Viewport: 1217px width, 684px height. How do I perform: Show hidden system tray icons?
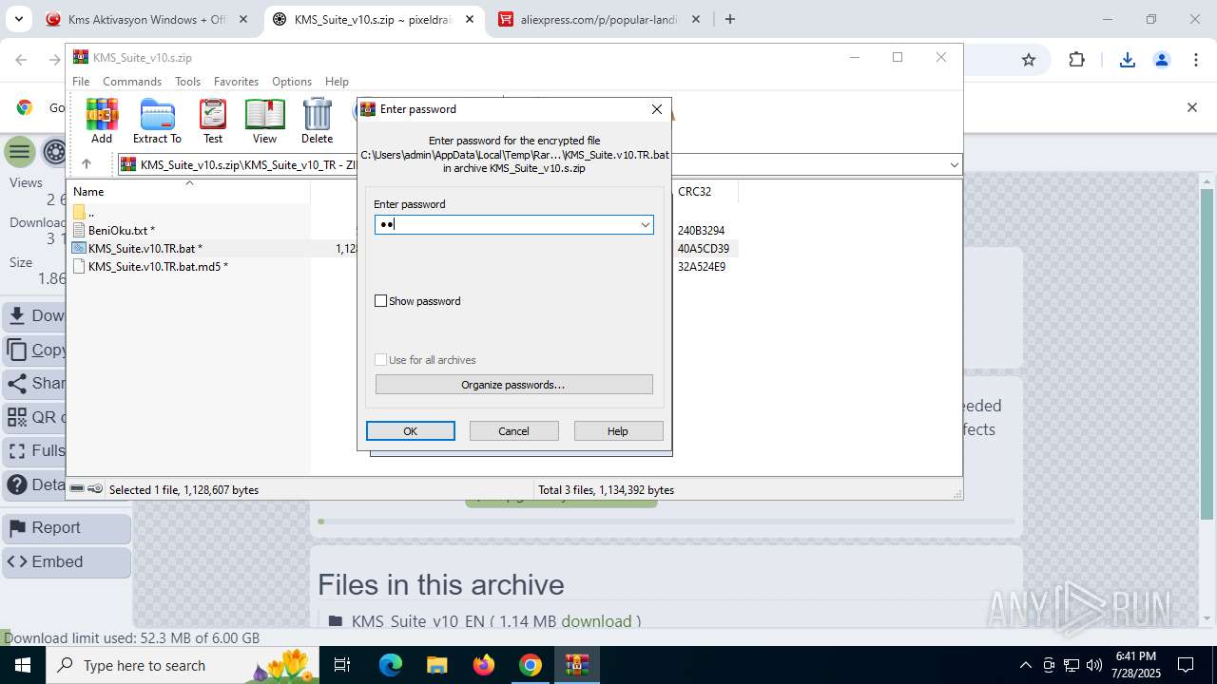point(1025,665)
